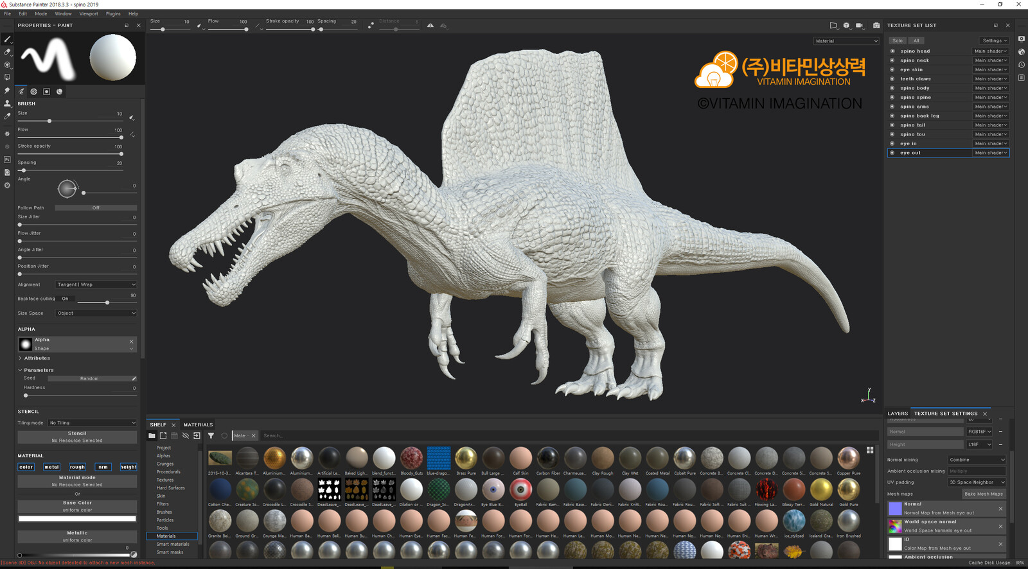The width and height of the screenshot is (1028, 569).
Task: Open the Shader Settings globe icon
Action: pos(1021,52)
